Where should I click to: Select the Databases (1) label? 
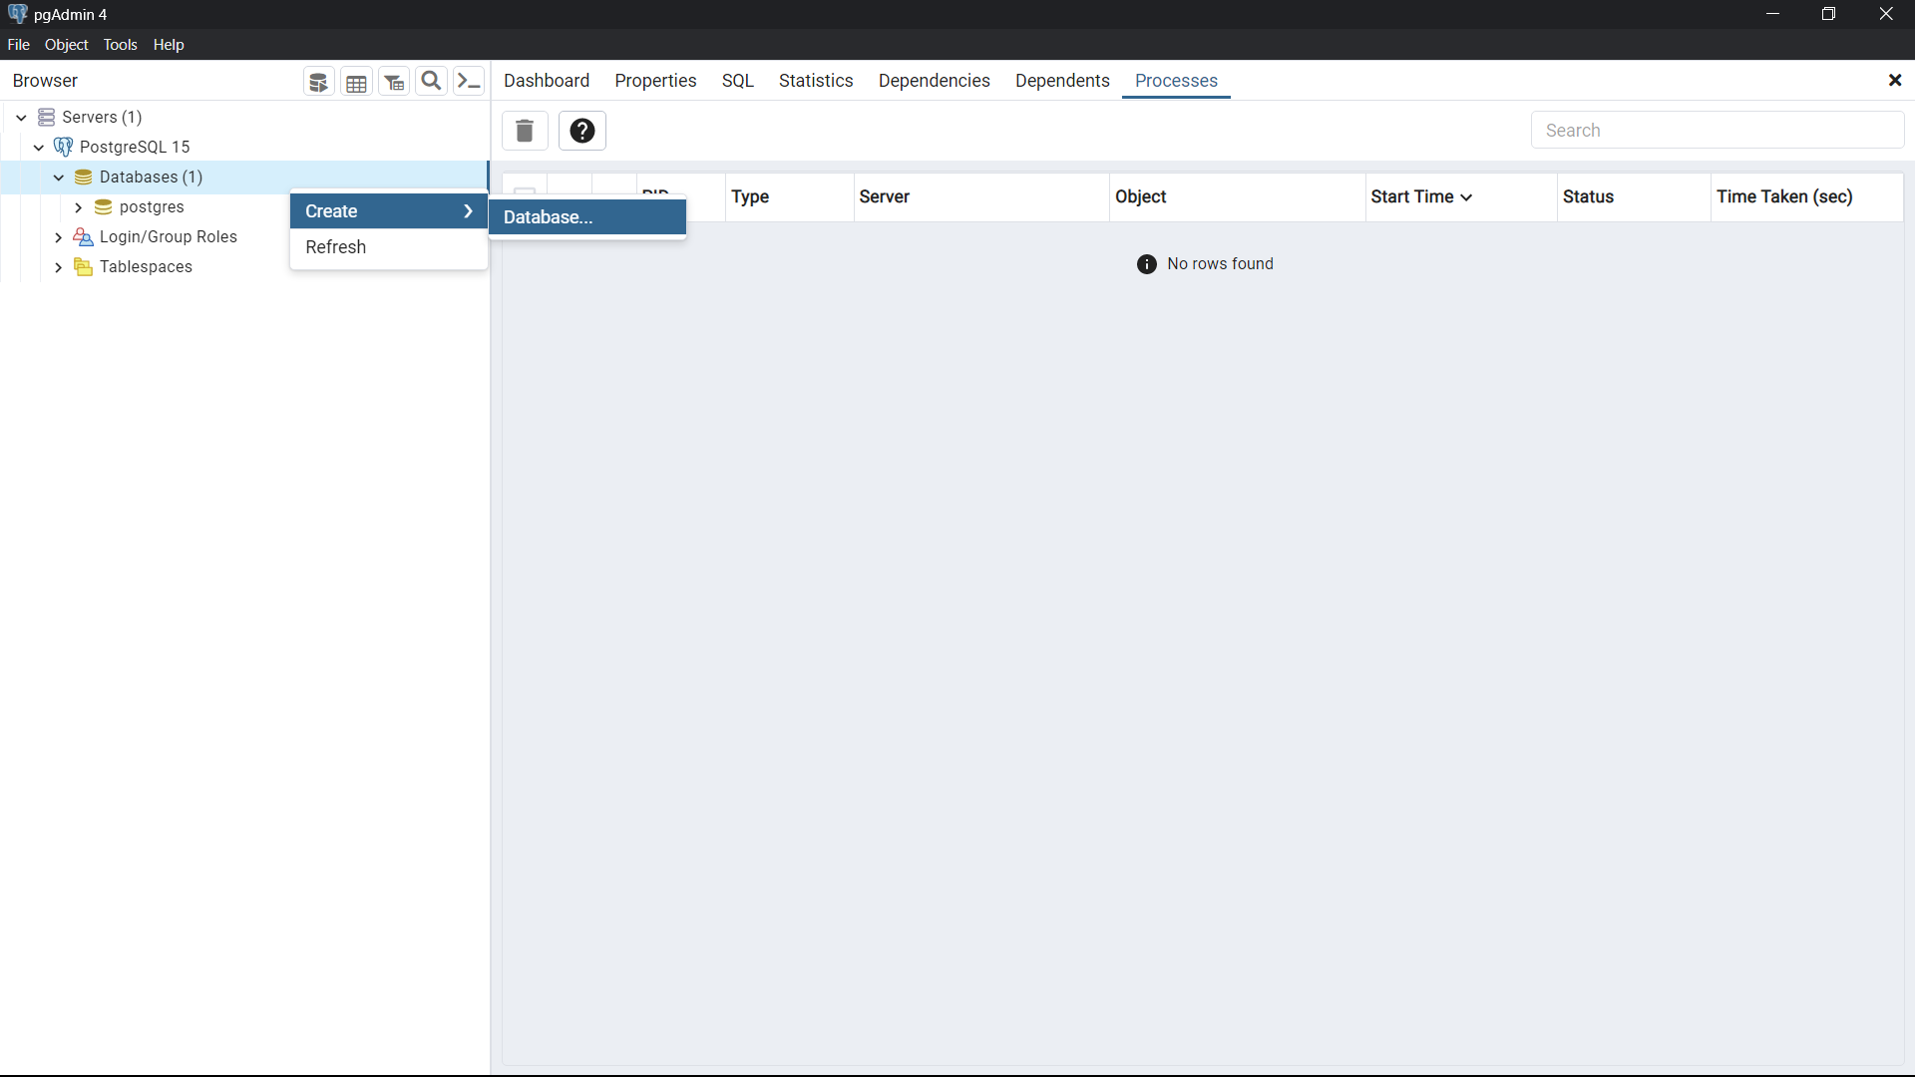[151, 177]
